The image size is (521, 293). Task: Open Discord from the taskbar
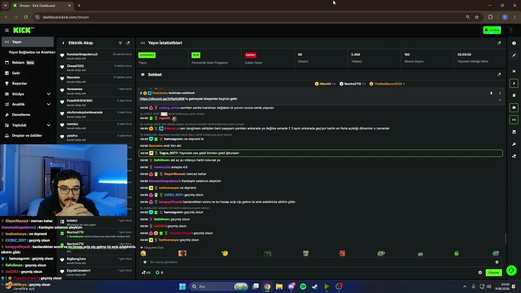[291, 286]
